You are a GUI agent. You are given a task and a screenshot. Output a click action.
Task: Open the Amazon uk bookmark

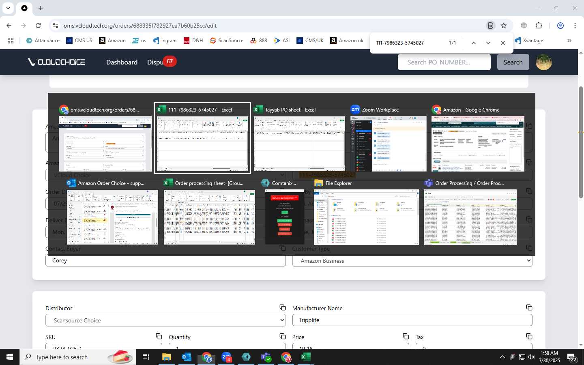(347, 41)
